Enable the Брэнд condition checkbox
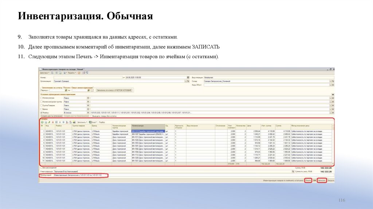Screen dimensions: 373x209 [42, 109]
